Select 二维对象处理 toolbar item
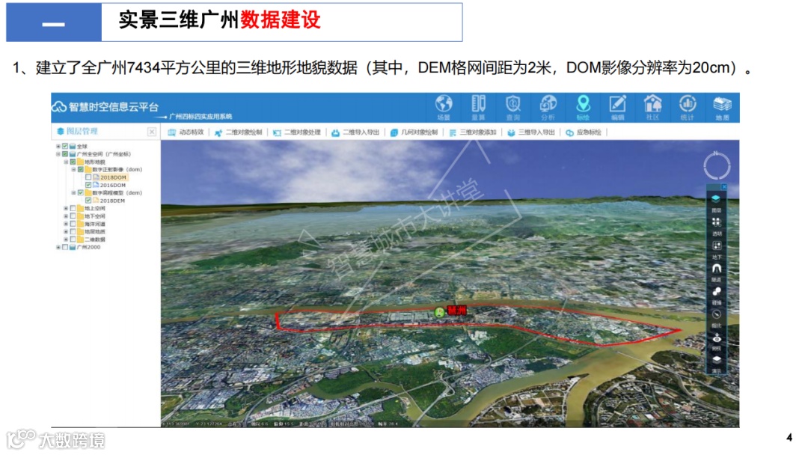Viewport: 808px width, 455px height. click(297, 132)
